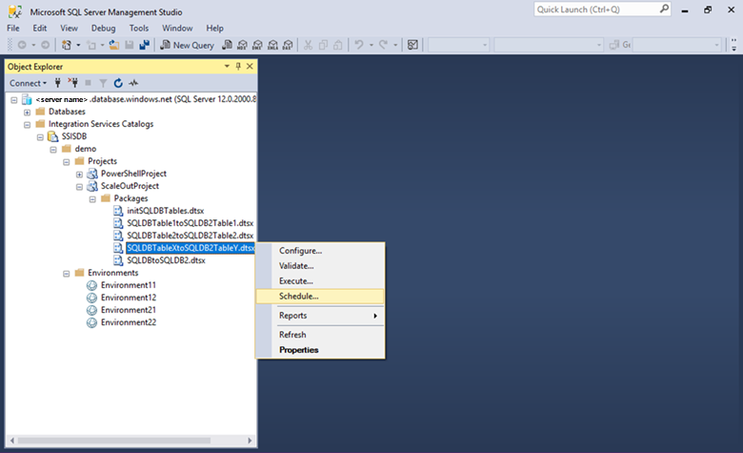
Task: Click the Activity Monitor icon in Object Explorer
Action: tap(133, 83)
